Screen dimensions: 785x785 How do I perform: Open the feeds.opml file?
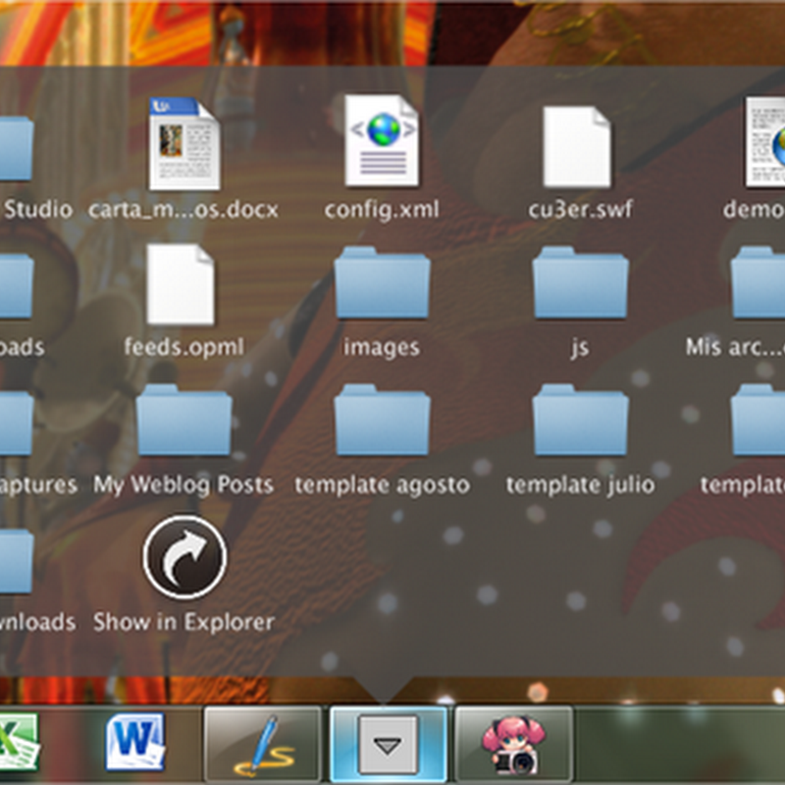[182, 285]
